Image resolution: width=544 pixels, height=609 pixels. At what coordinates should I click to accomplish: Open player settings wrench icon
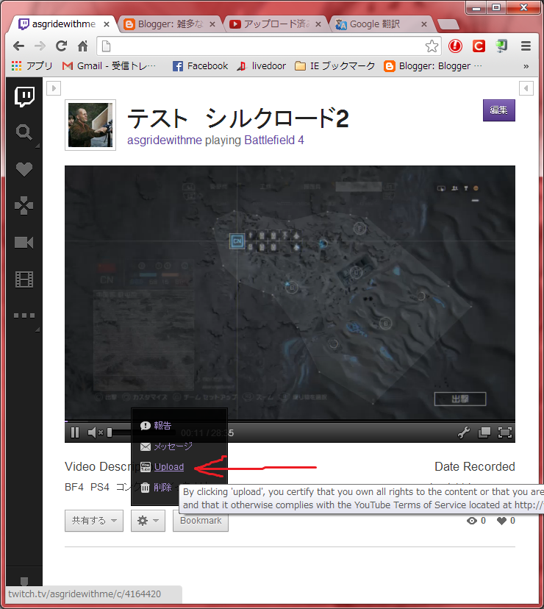coord(464,432)
